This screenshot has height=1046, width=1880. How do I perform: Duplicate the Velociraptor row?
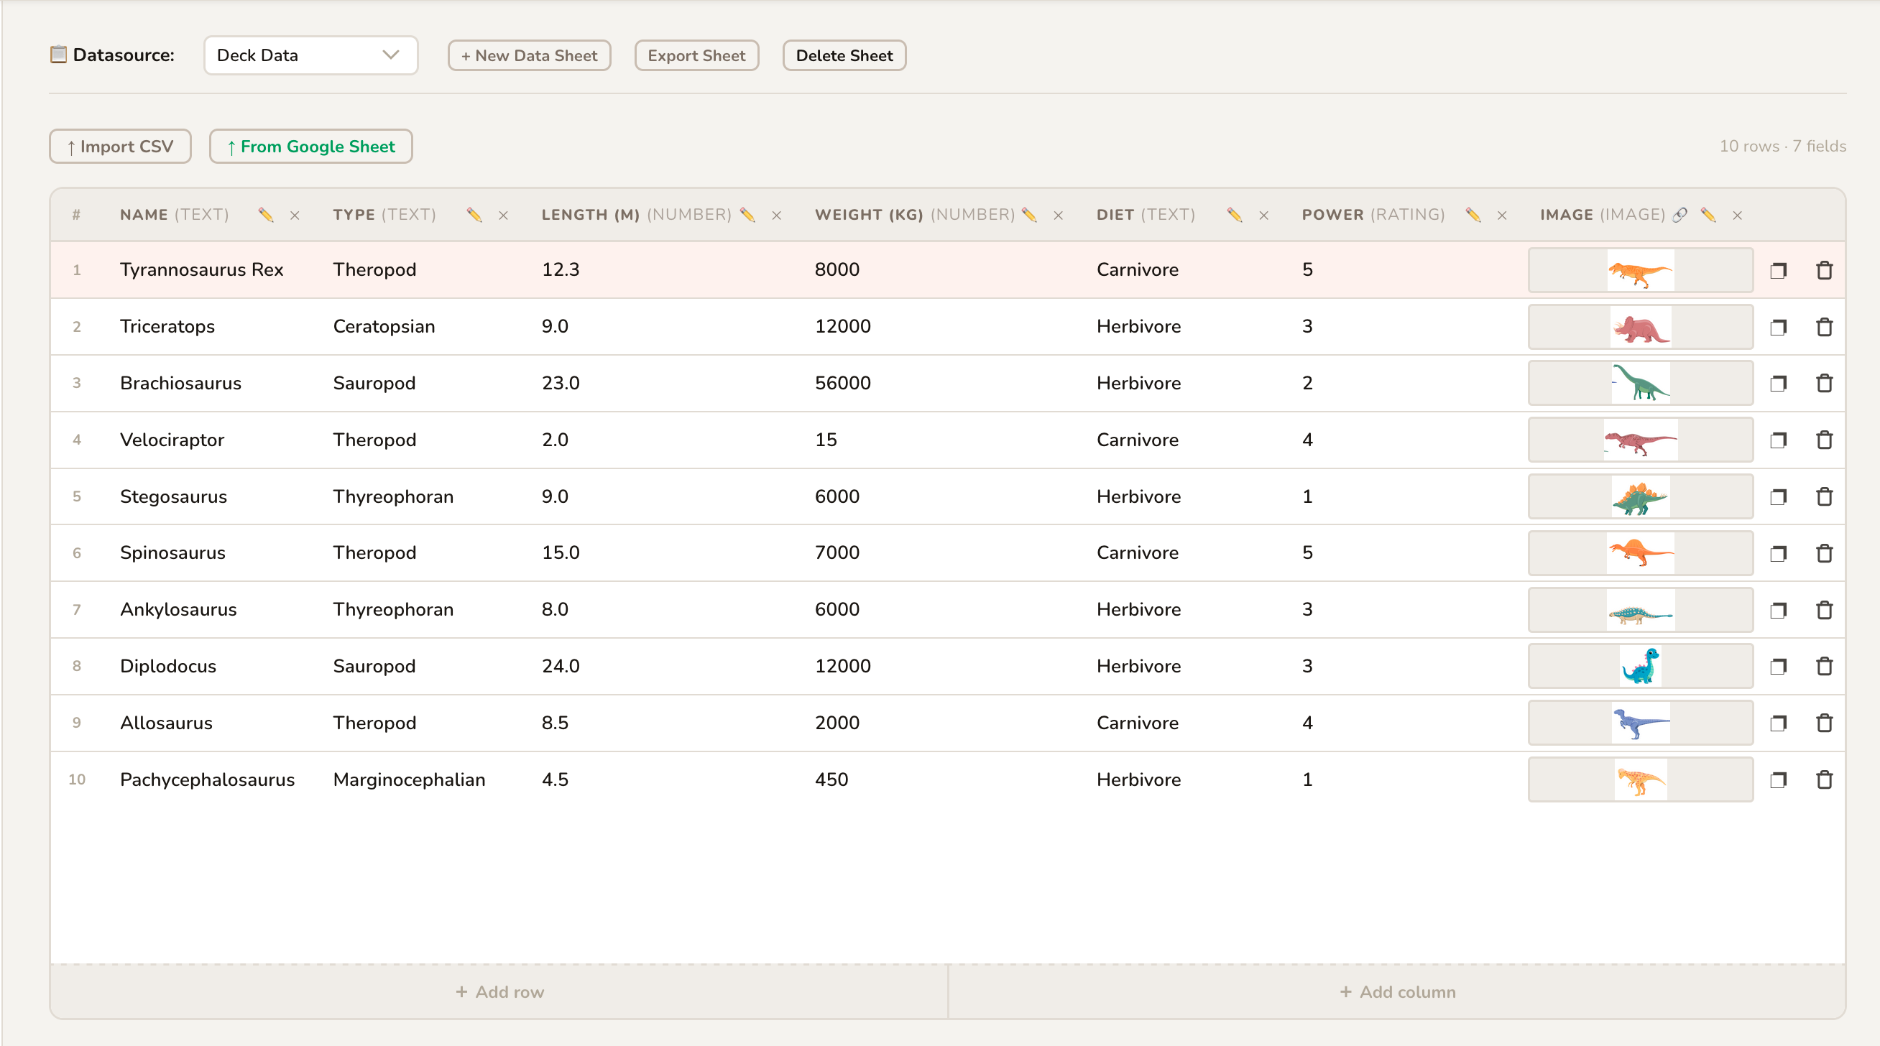tap(1779, 440)
